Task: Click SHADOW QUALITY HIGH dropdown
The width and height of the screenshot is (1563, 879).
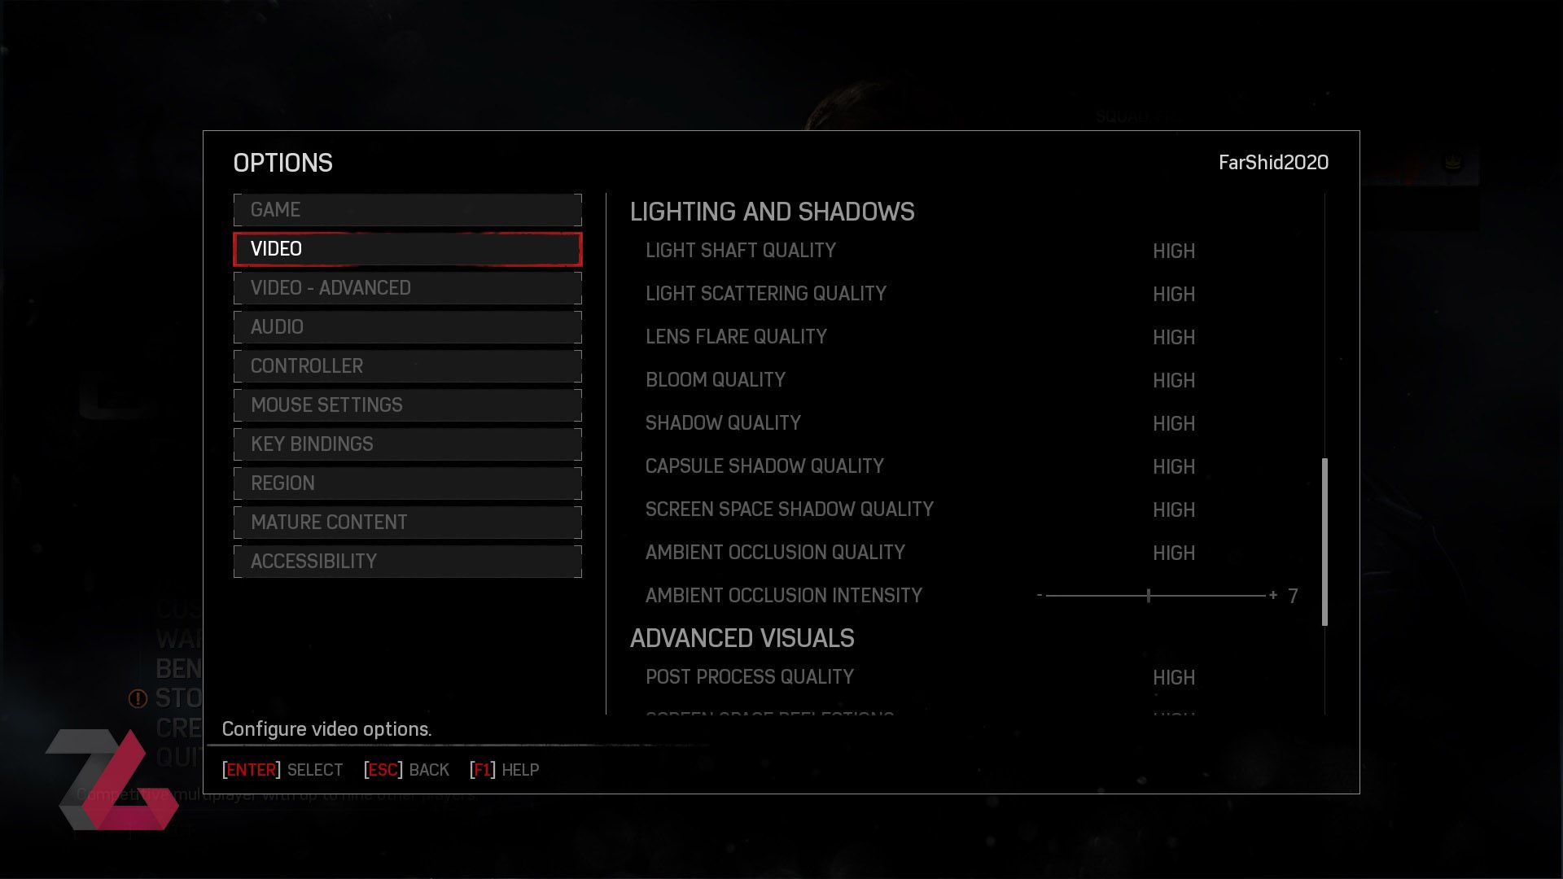Action: click(x=1175, y=423)
